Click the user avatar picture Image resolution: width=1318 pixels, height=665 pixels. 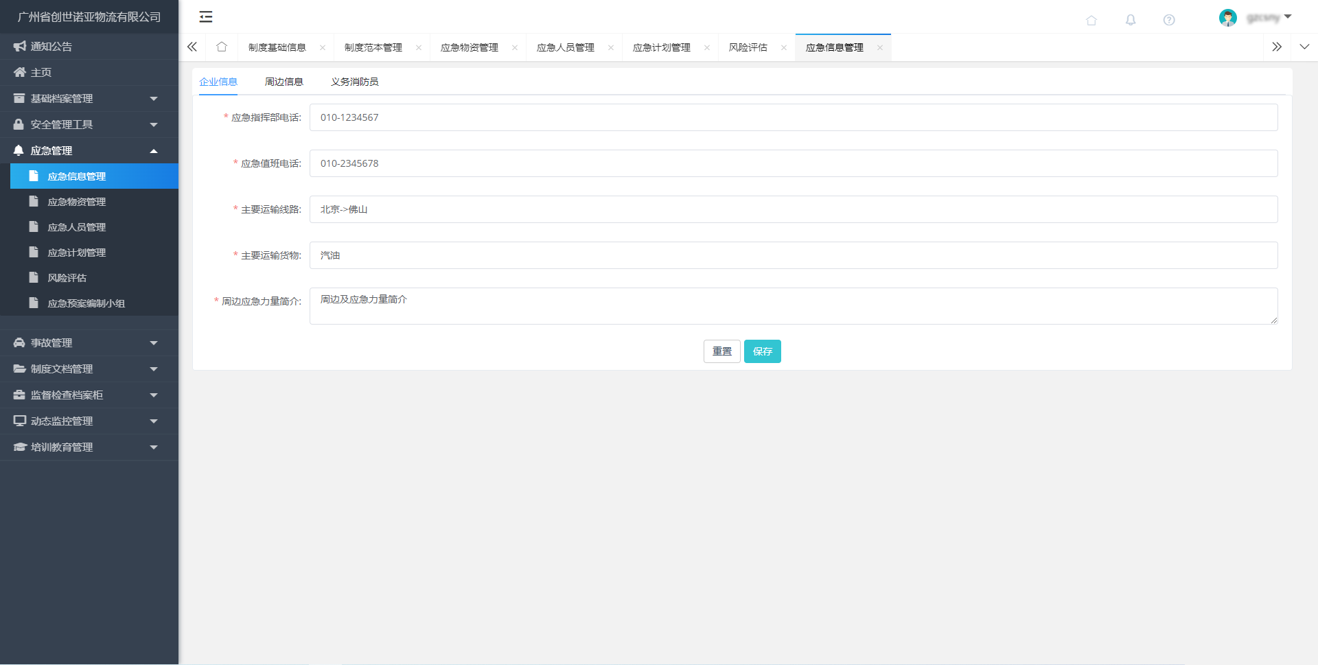[x=1227, y=18]
